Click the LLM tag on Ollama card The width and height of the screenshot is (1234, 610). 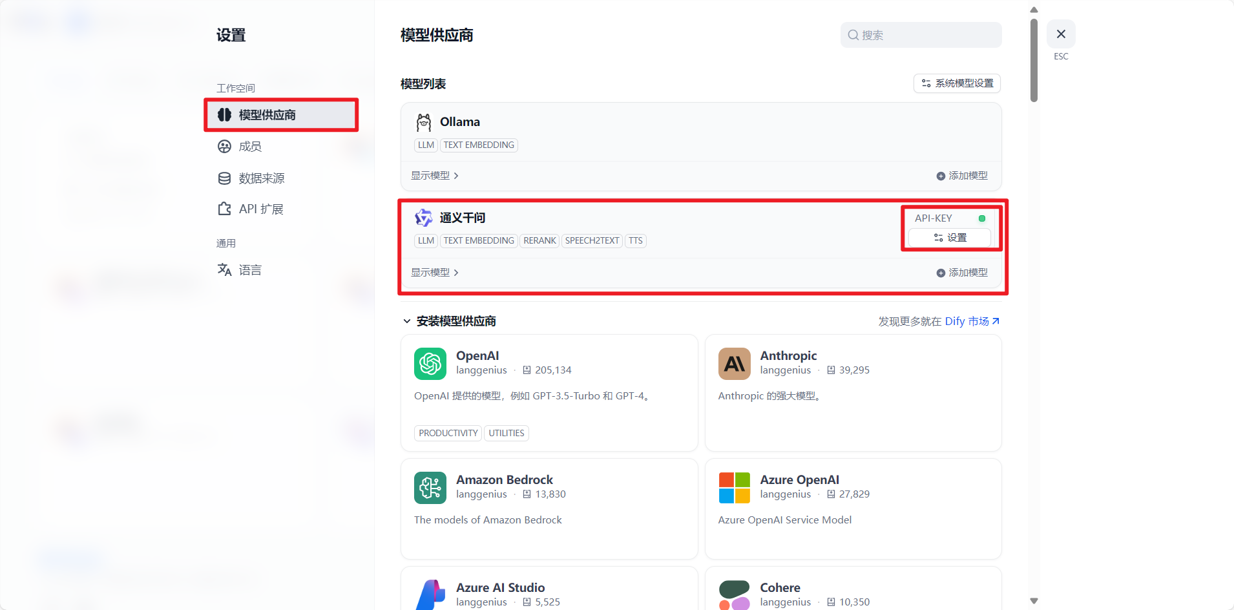click(426, 145)
